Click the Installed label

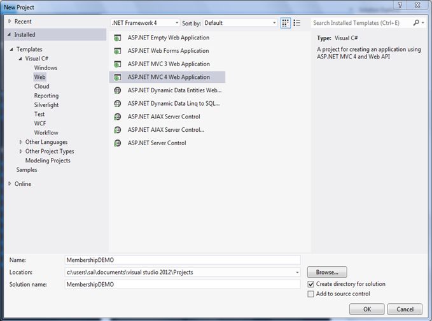coord(25,35)
